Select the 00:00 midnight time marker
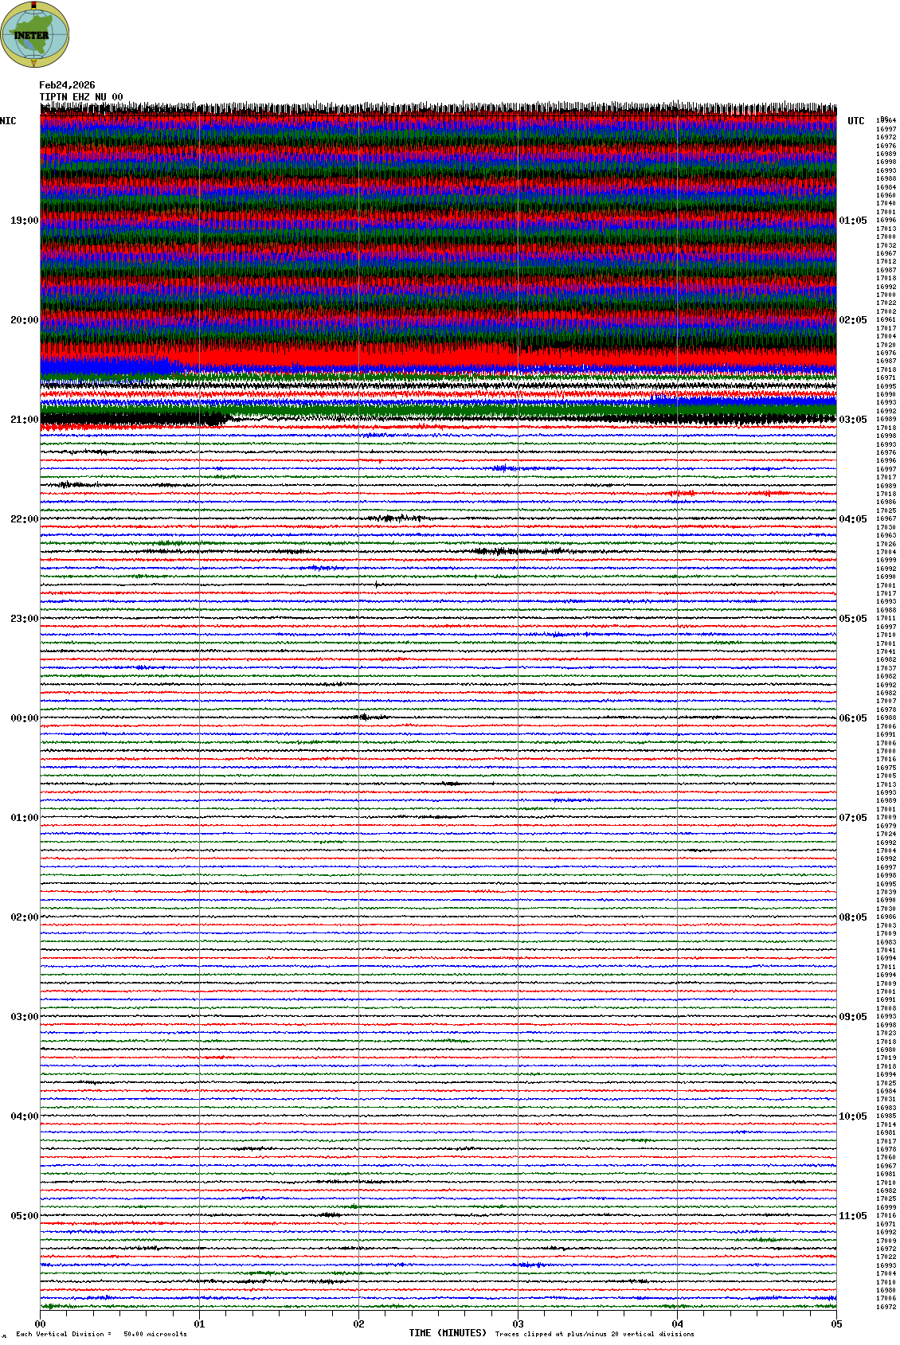This screenshot has width=900, height=1345. click(x=24, y=718)
